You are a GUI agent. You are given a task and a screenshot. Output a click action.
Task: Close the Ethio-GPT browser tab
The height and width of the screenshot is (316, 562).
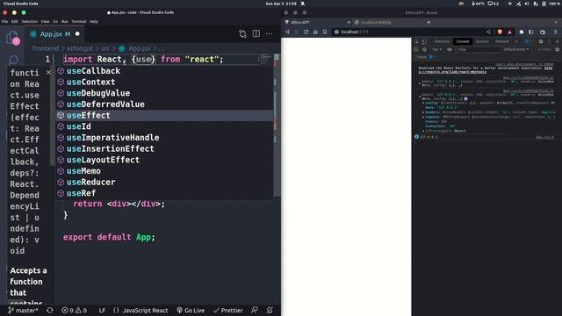349,22
